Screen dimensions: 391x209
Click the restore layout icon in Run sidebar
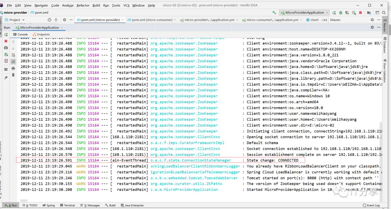6,69
